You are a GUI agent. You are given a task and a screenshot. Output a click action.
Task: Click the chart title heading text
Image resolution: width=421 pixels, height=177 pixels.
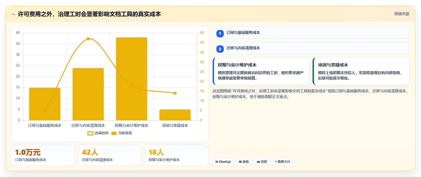[89, 14]
